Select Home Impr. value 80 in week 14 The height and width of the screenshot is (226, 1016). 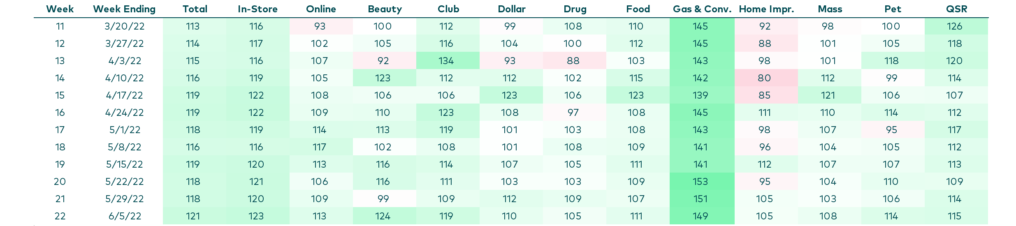(764, 78)
